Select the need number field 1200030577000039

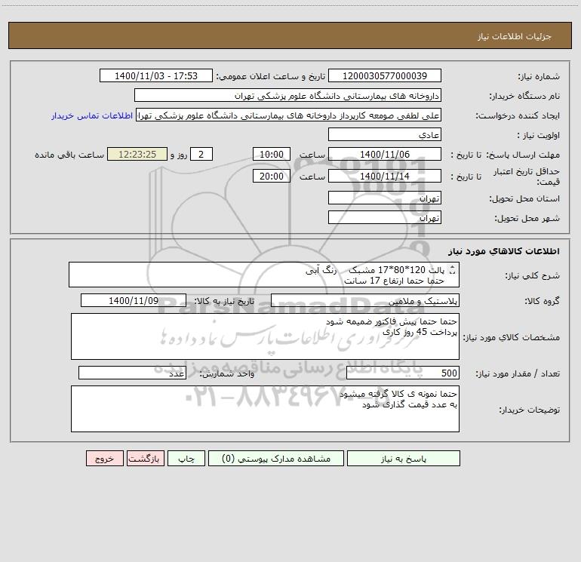click(385, 75)
